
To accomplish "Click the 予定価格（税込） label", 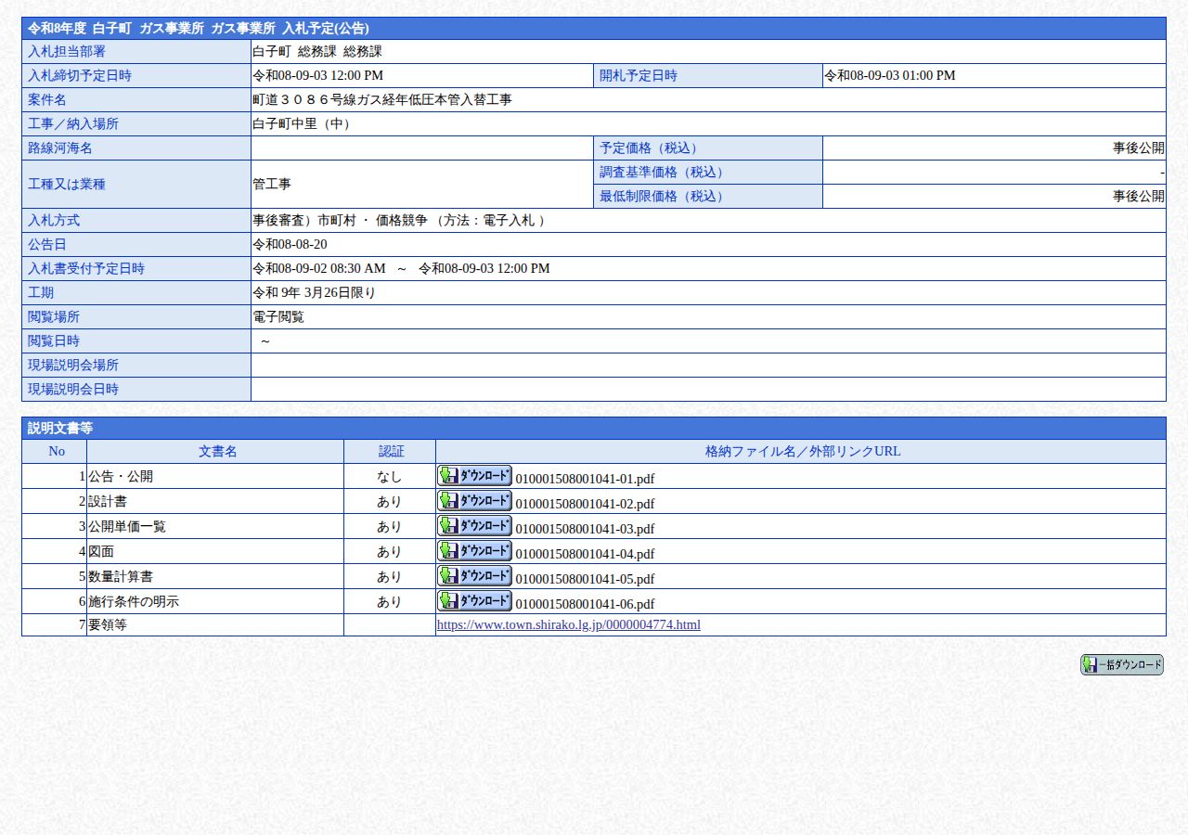I will [x=708, y=148].
